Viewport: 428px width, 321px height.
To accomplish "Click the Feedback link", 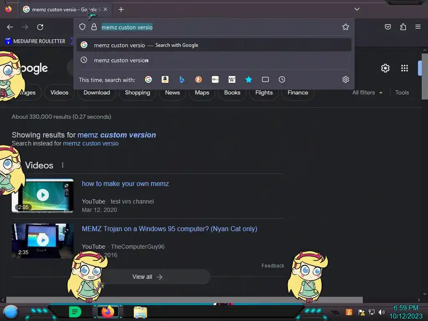I will tap(273, 265).
